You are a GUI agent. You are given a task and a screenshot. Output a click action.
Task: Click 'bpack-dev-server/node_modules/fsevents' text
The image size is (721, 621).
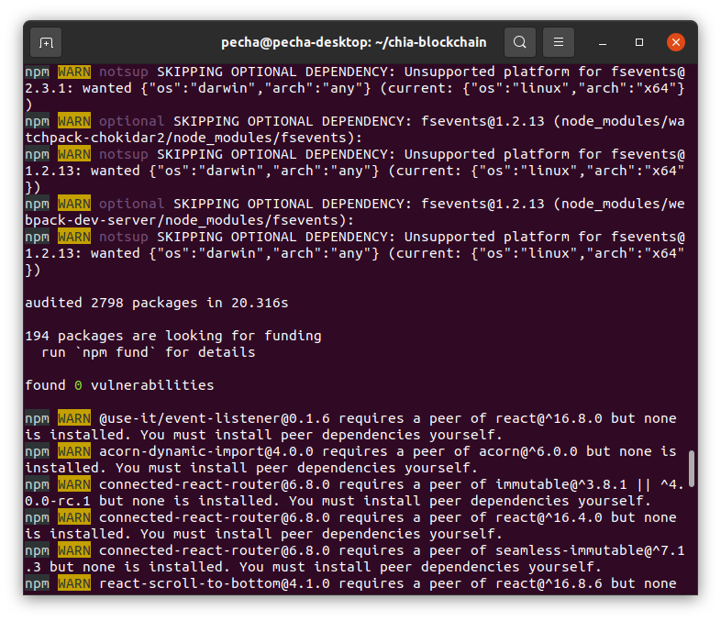[182, 220]
